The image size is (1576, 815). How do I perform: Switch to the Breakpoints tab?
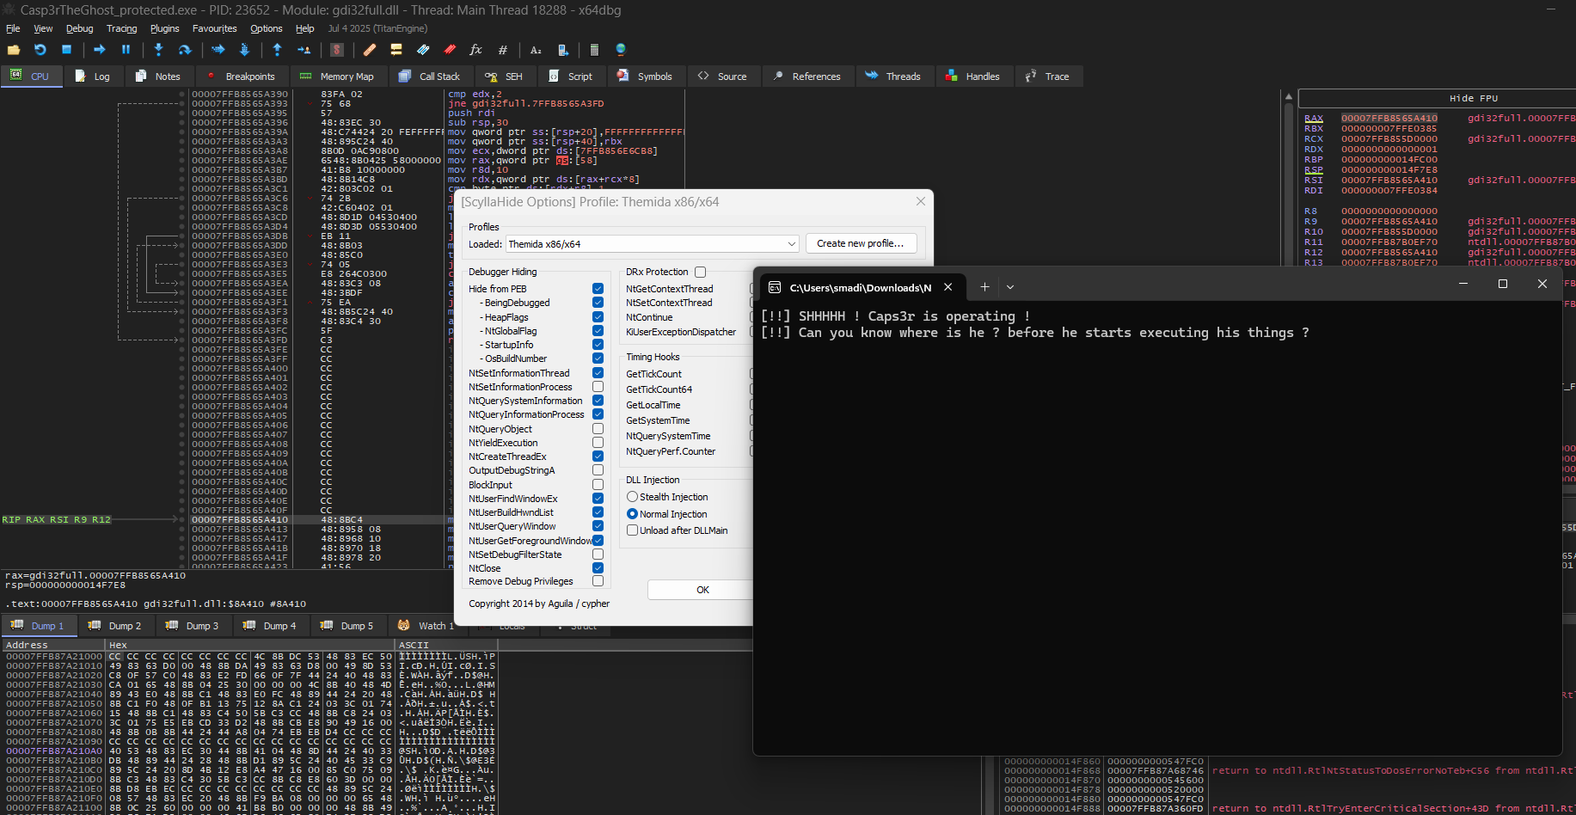[241, 77]
